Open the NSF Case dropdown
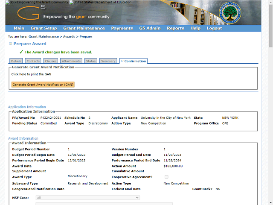 point(88,197)
